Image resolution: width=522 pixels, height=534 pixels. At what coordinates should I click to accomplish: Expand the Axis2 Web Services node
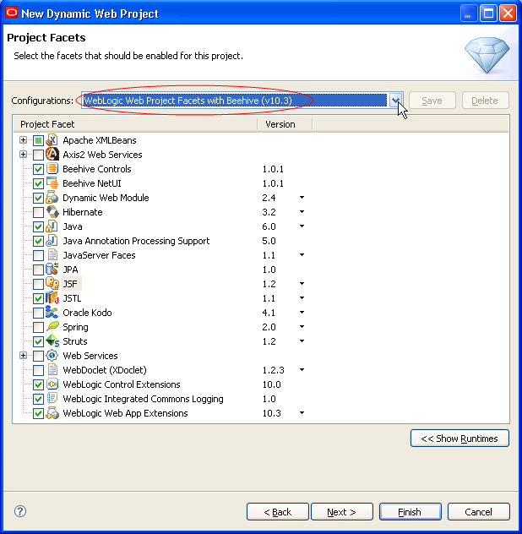pos(23,155)
